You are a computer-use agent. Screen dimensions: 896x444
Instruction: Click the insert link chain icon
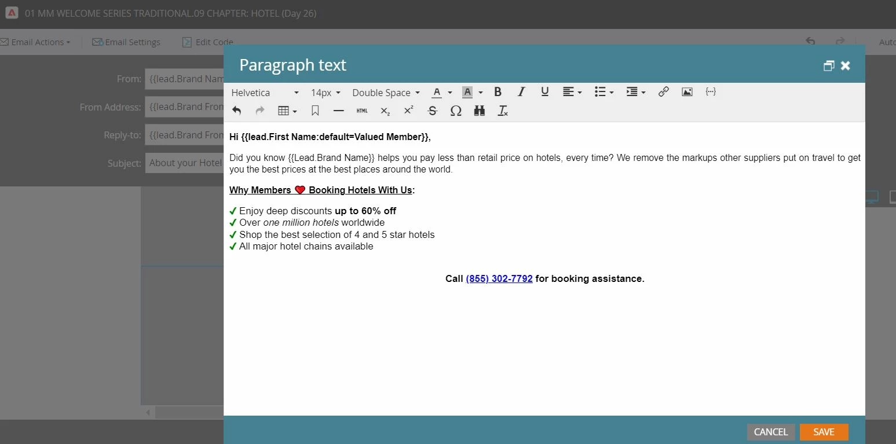[x=664, y=91]
